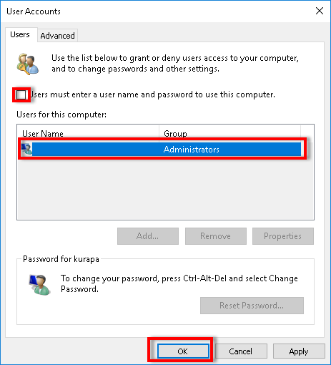Open Properties for the selected user

(283, 236)
